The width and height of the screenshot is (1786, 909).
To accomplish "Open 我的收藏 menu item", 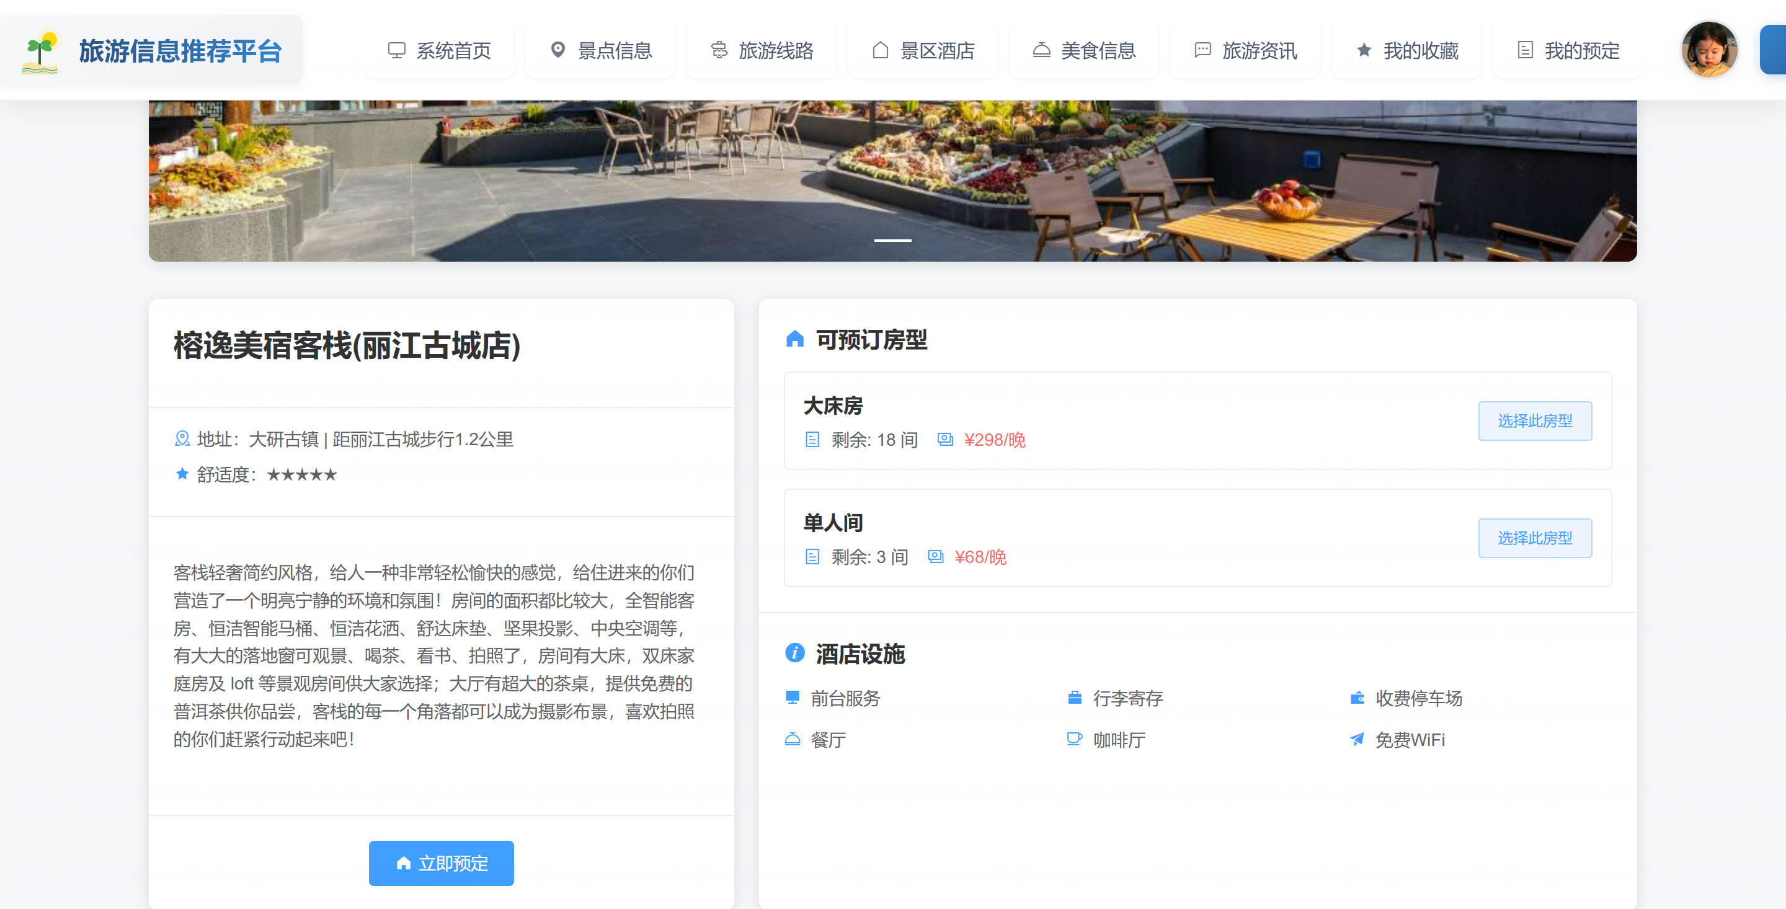I will tap(1406, 51).
